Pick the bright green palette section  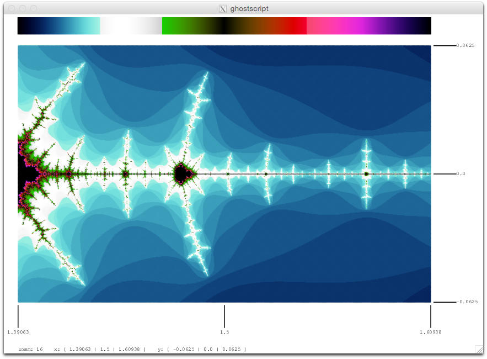[174, 26]
